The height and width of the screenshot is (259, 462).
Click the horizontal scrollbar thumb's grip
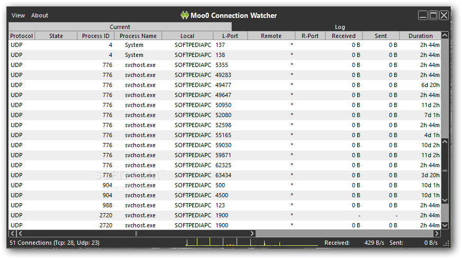136,234
